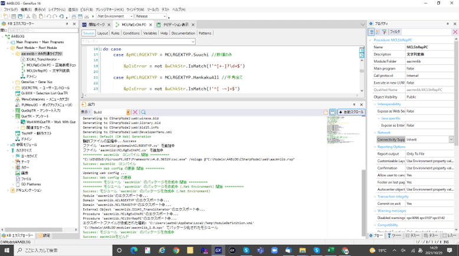Click the Undo arrow icon
Screen dimensions: 459x256
[49, 17]
